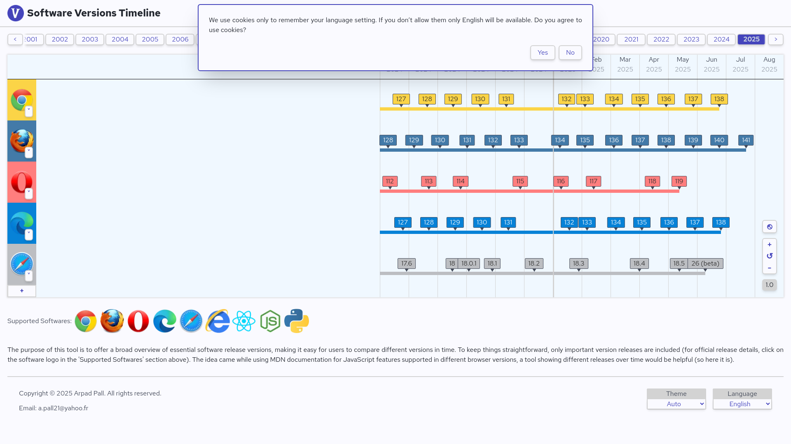This screenshot has height=444, width=791.
Task: Expand the Opera row dropdown chevron
Action: (x=29, y=194)
